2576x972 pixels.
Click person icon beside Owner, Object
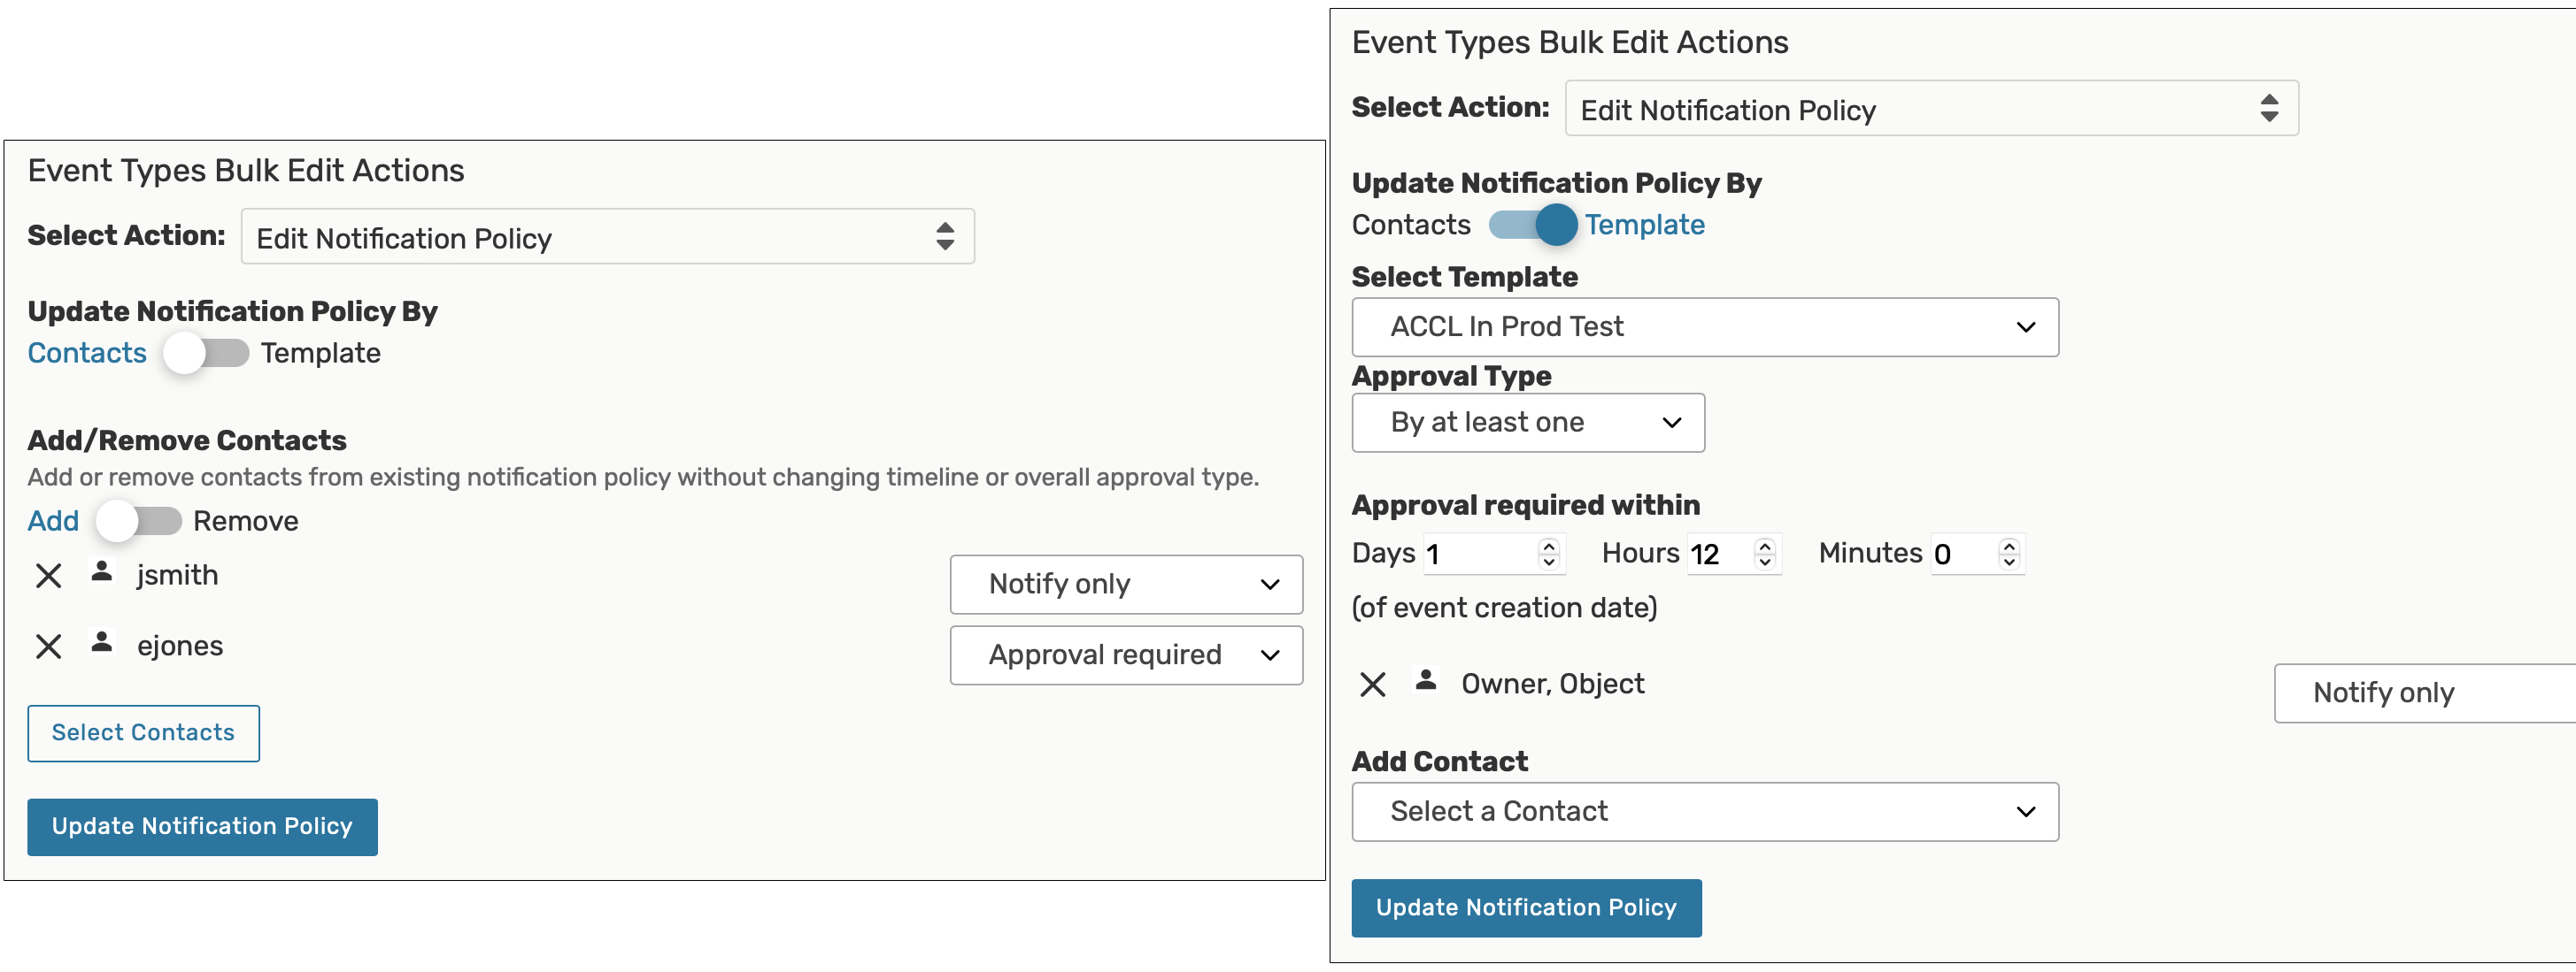tap(1426, 680)
